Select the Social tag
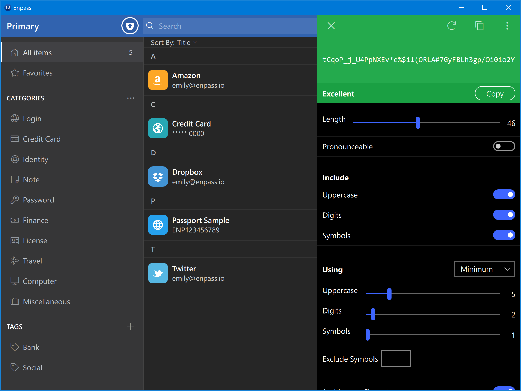This screenshot has height=391, width=521. point(72,368)
